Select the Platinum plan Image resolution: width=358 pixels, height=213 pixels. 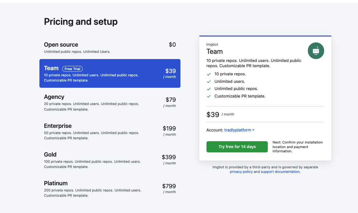(110, 188)
